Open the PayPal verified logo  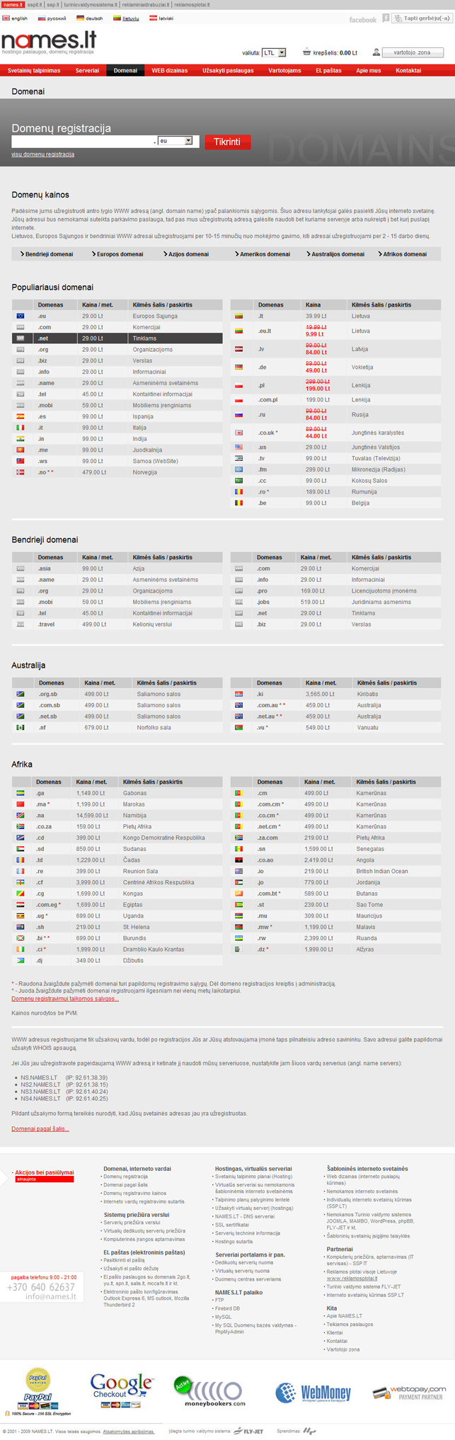[38, 1390]
